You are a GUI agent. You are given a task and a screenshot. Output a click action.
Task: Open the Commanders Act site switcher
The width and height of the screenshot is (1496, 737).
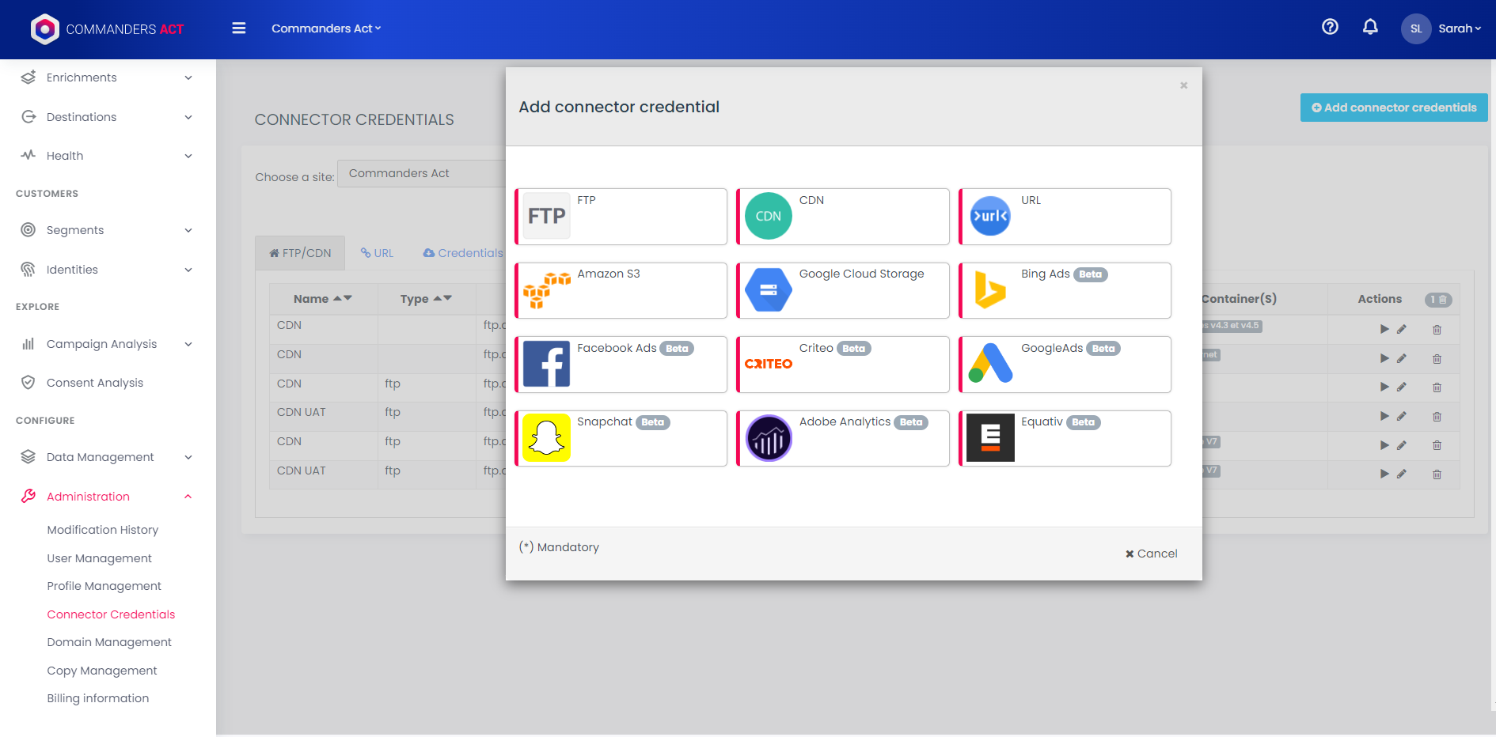coord(325,28)
